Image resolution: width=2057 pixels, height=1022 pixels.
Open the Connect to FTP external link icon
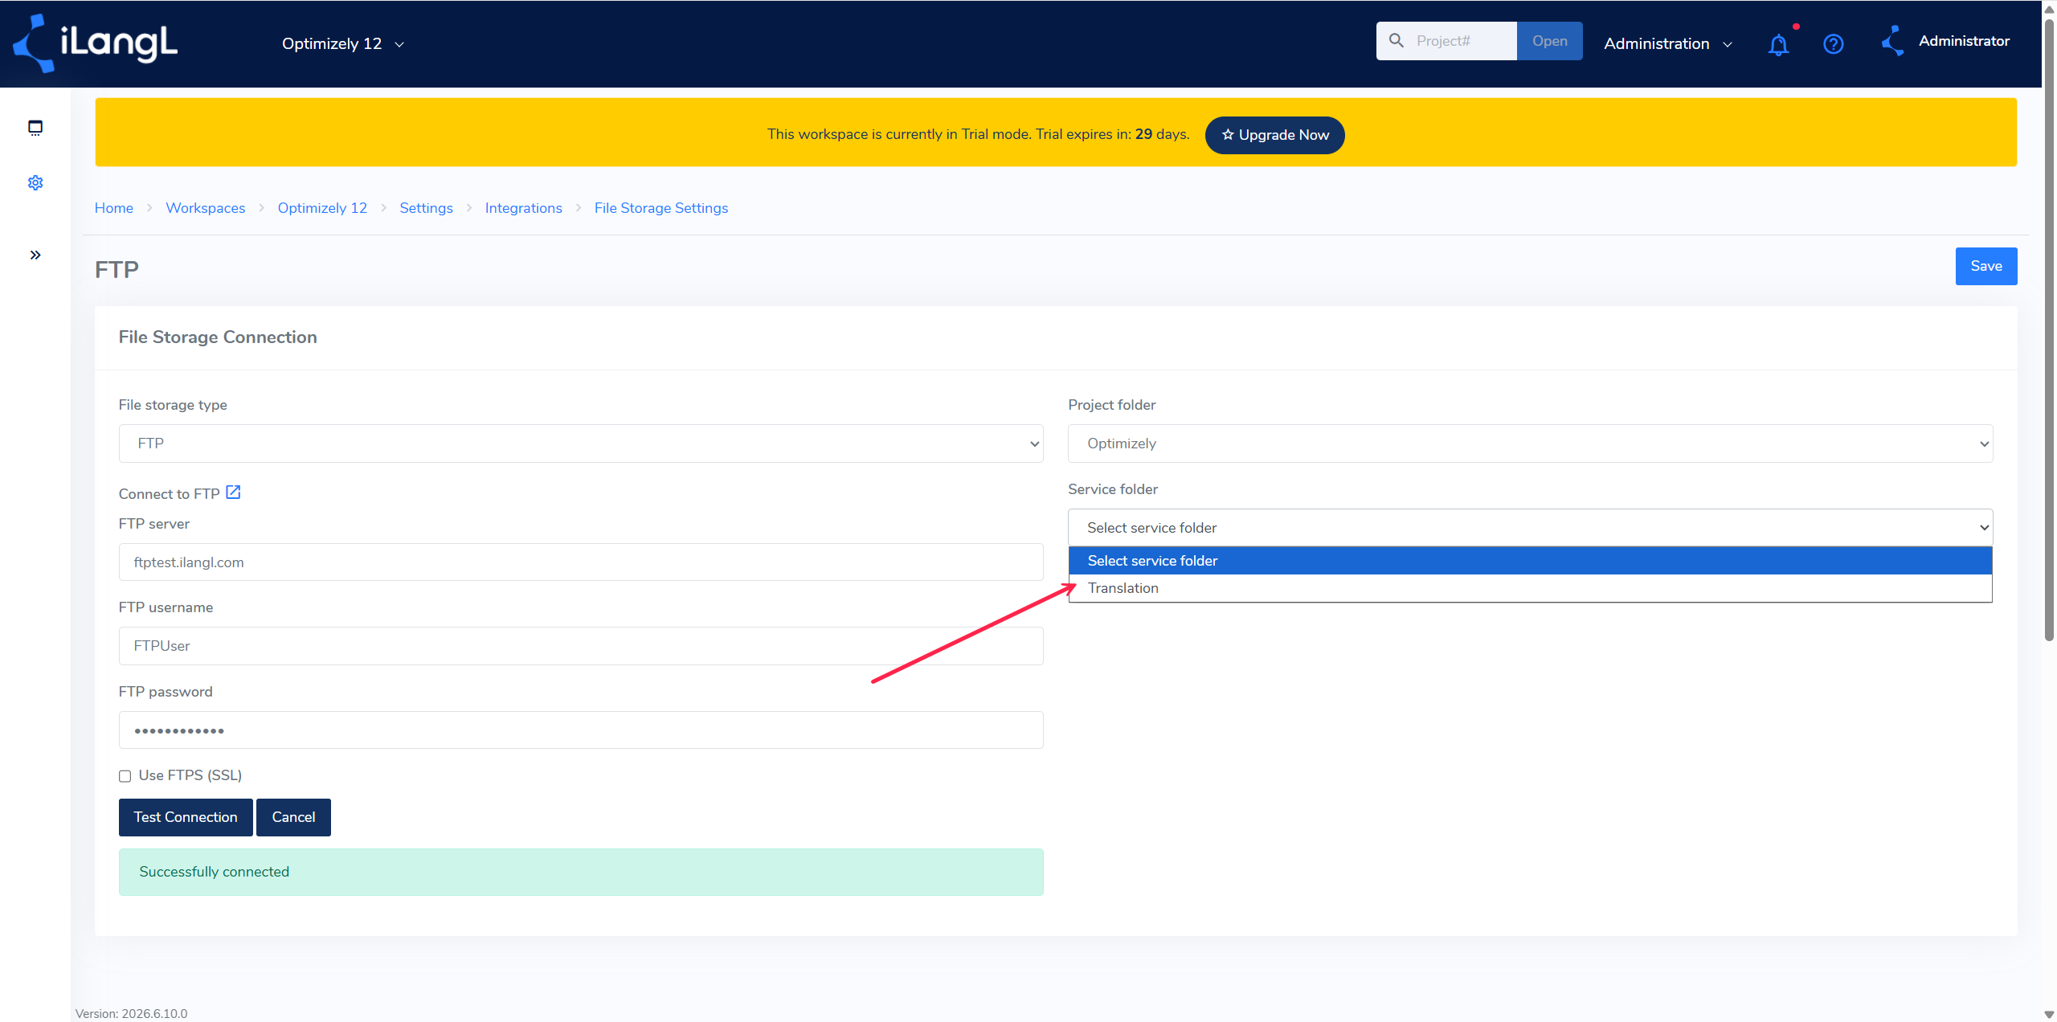[x=233, y=493]
